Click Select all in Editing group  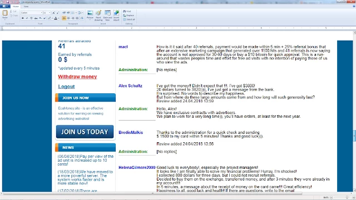pyautogui.click(x=129, y=19)
